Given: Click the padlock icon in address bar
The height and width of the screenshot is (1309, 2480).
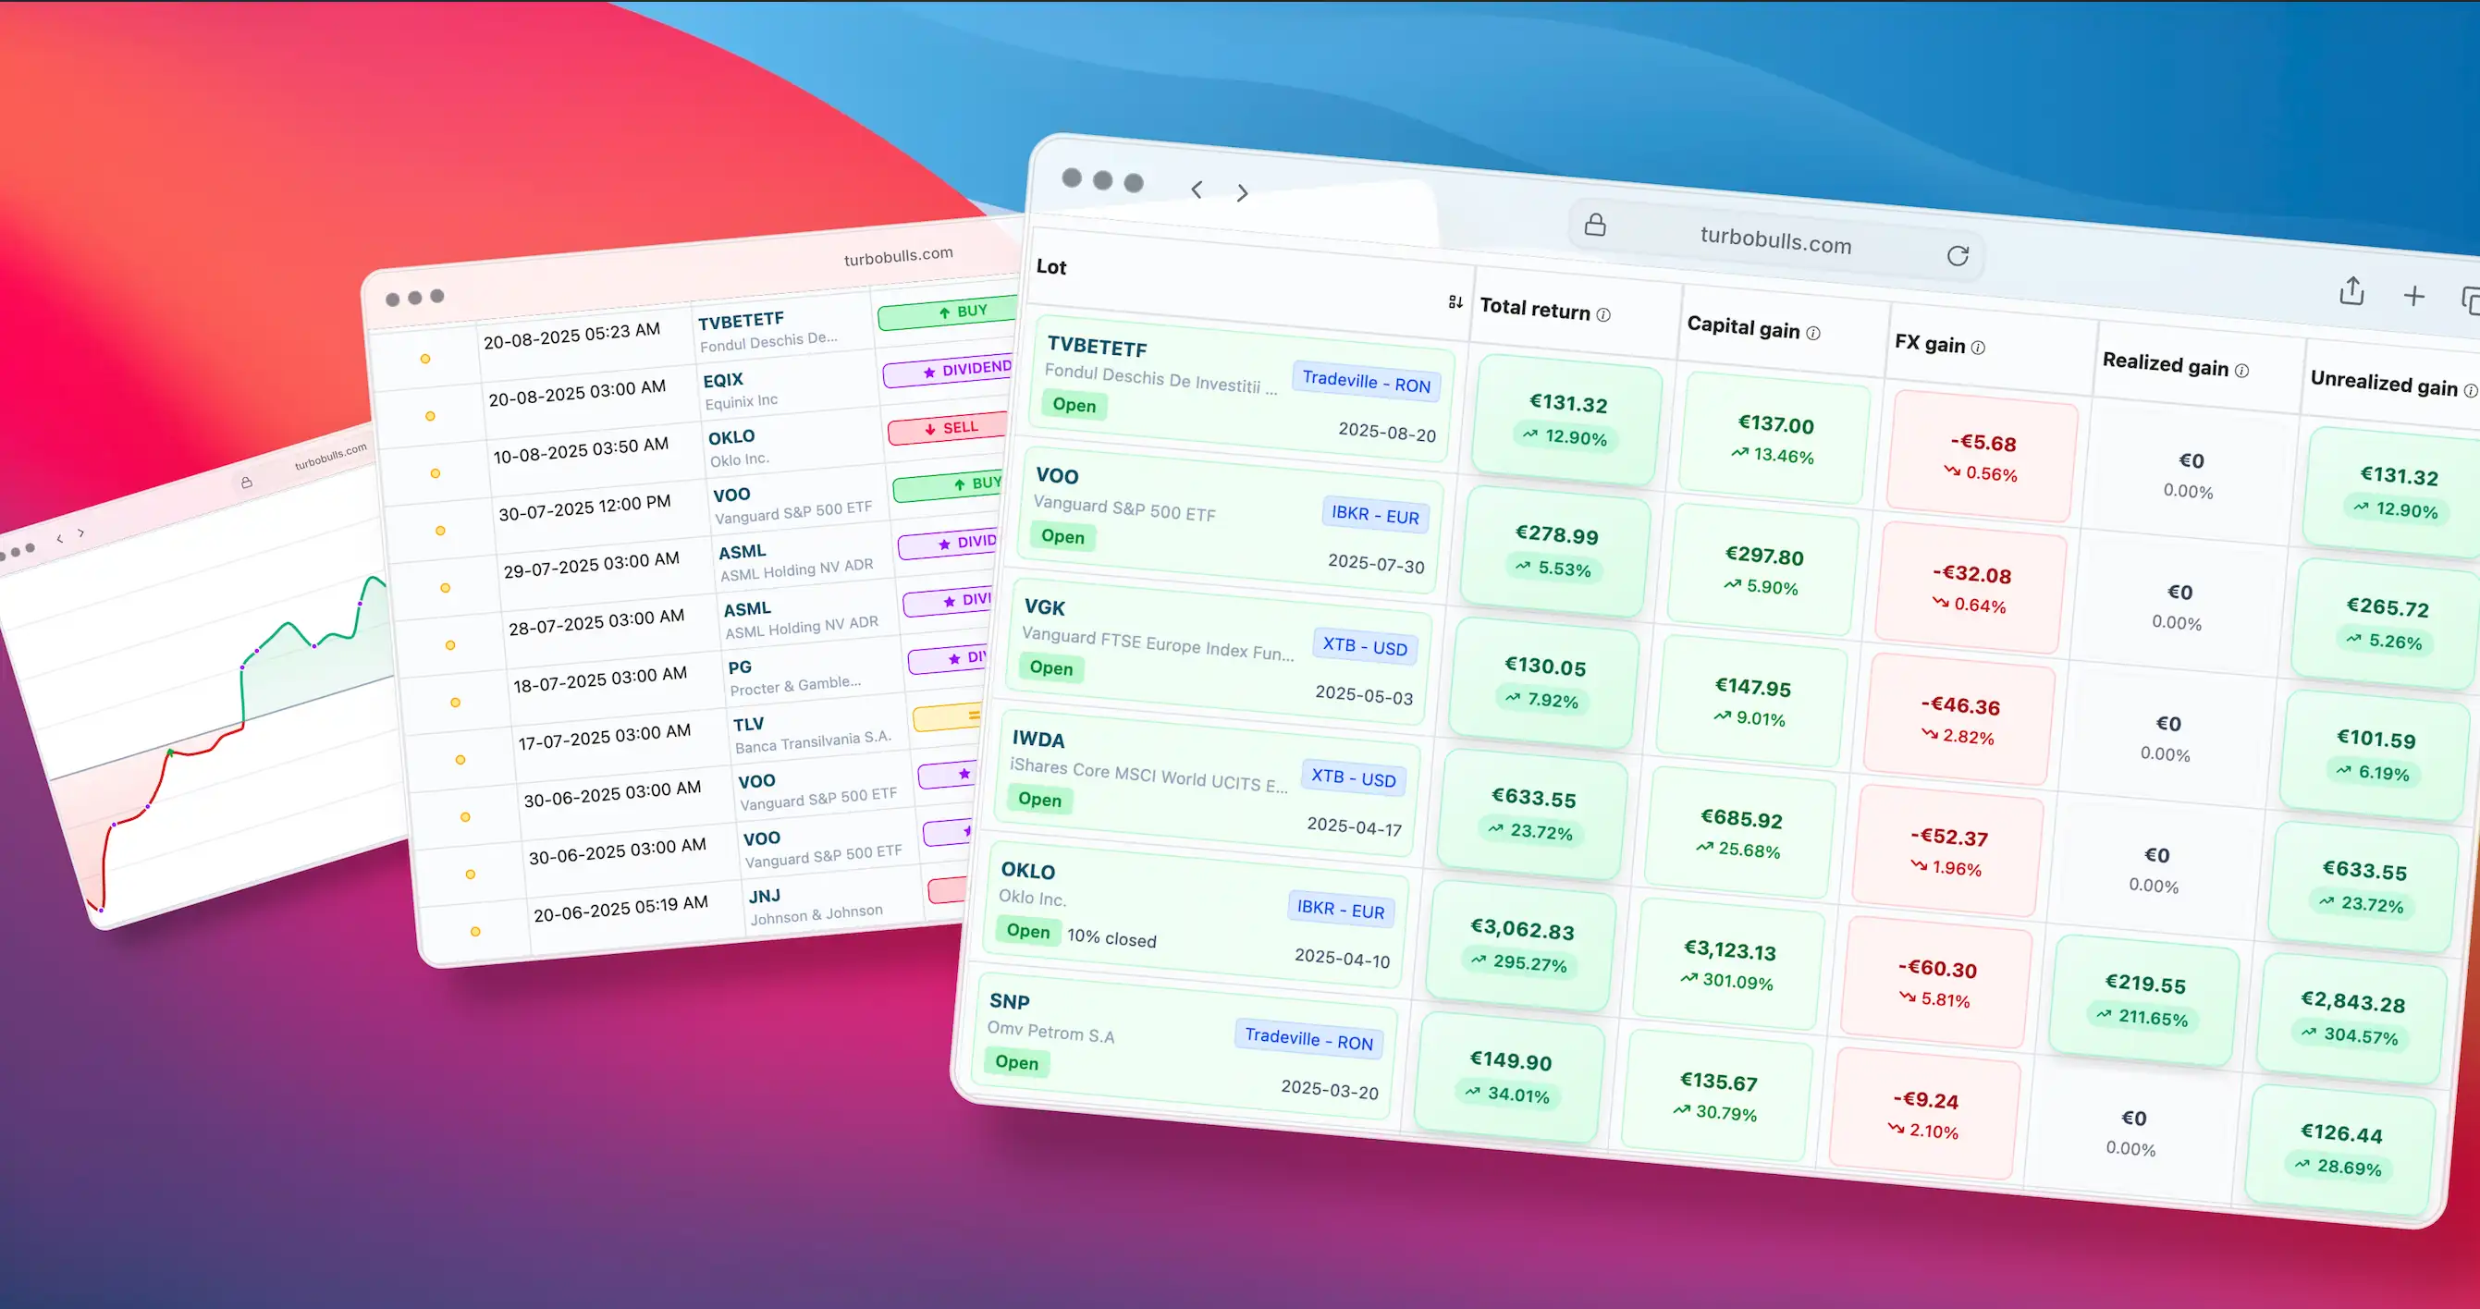Looking at the screenshot, I should [1595, 225].
